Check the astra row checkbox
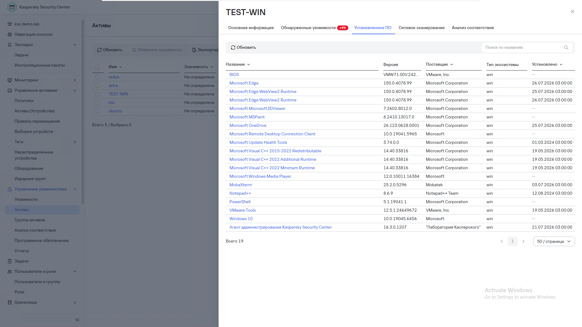 (x=97, y=86)
